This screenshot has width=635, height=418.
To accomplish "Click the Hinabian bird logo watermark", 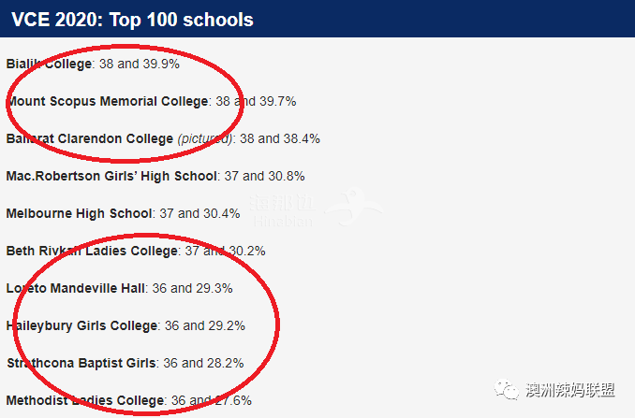I will click(x=353, y=206).
